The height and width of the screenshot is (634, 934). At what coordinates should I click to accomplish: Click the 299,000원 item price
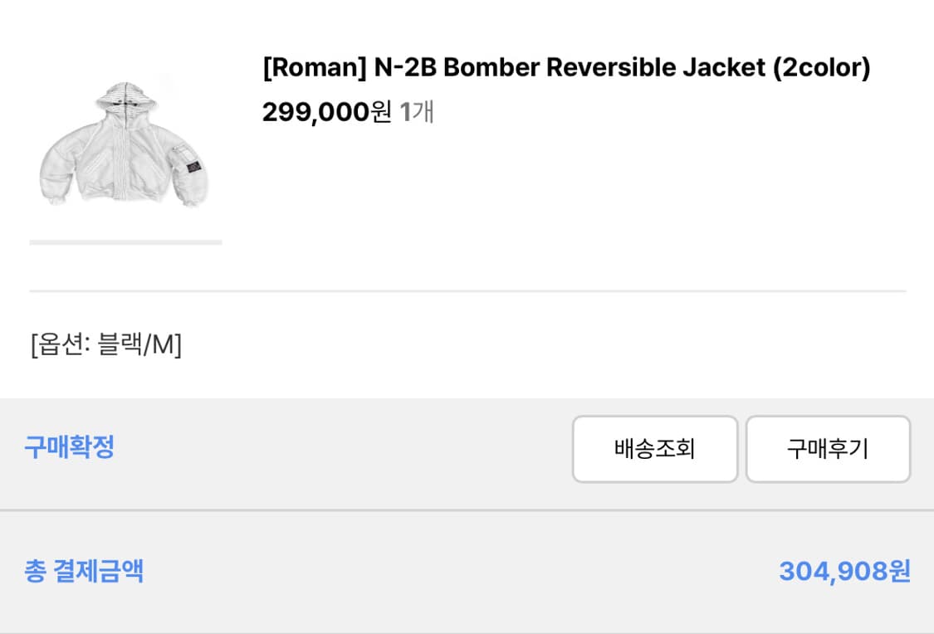pos(325,112)
